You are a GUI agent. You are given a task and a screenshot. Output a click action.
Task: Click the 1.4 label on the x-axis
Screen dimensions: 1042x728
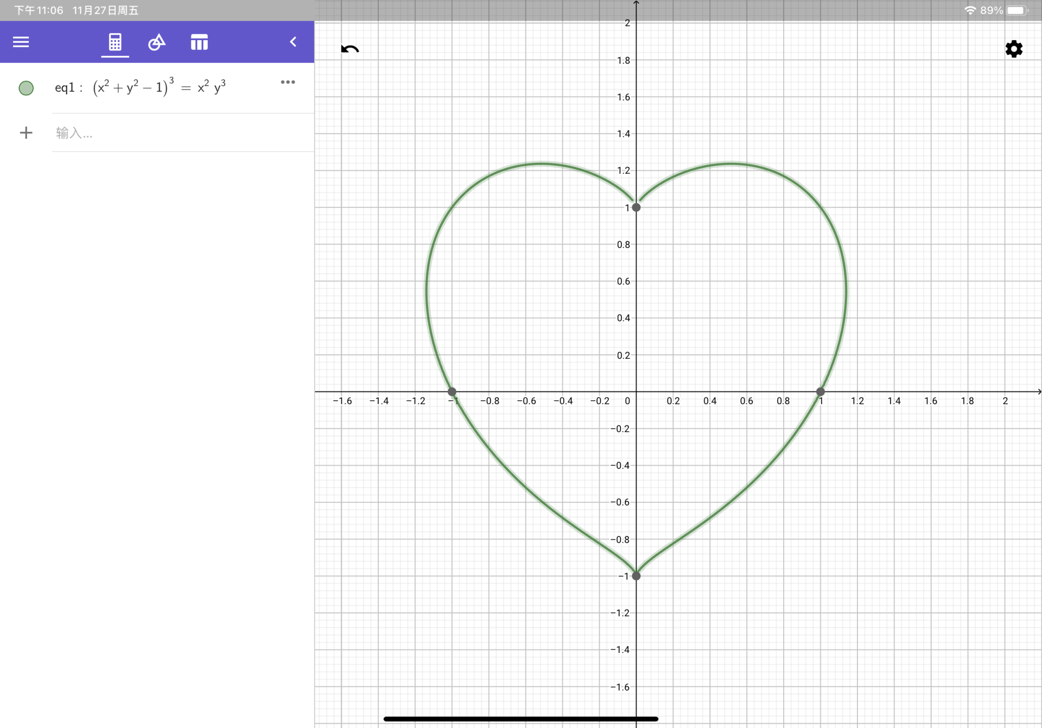pos(894,401)
